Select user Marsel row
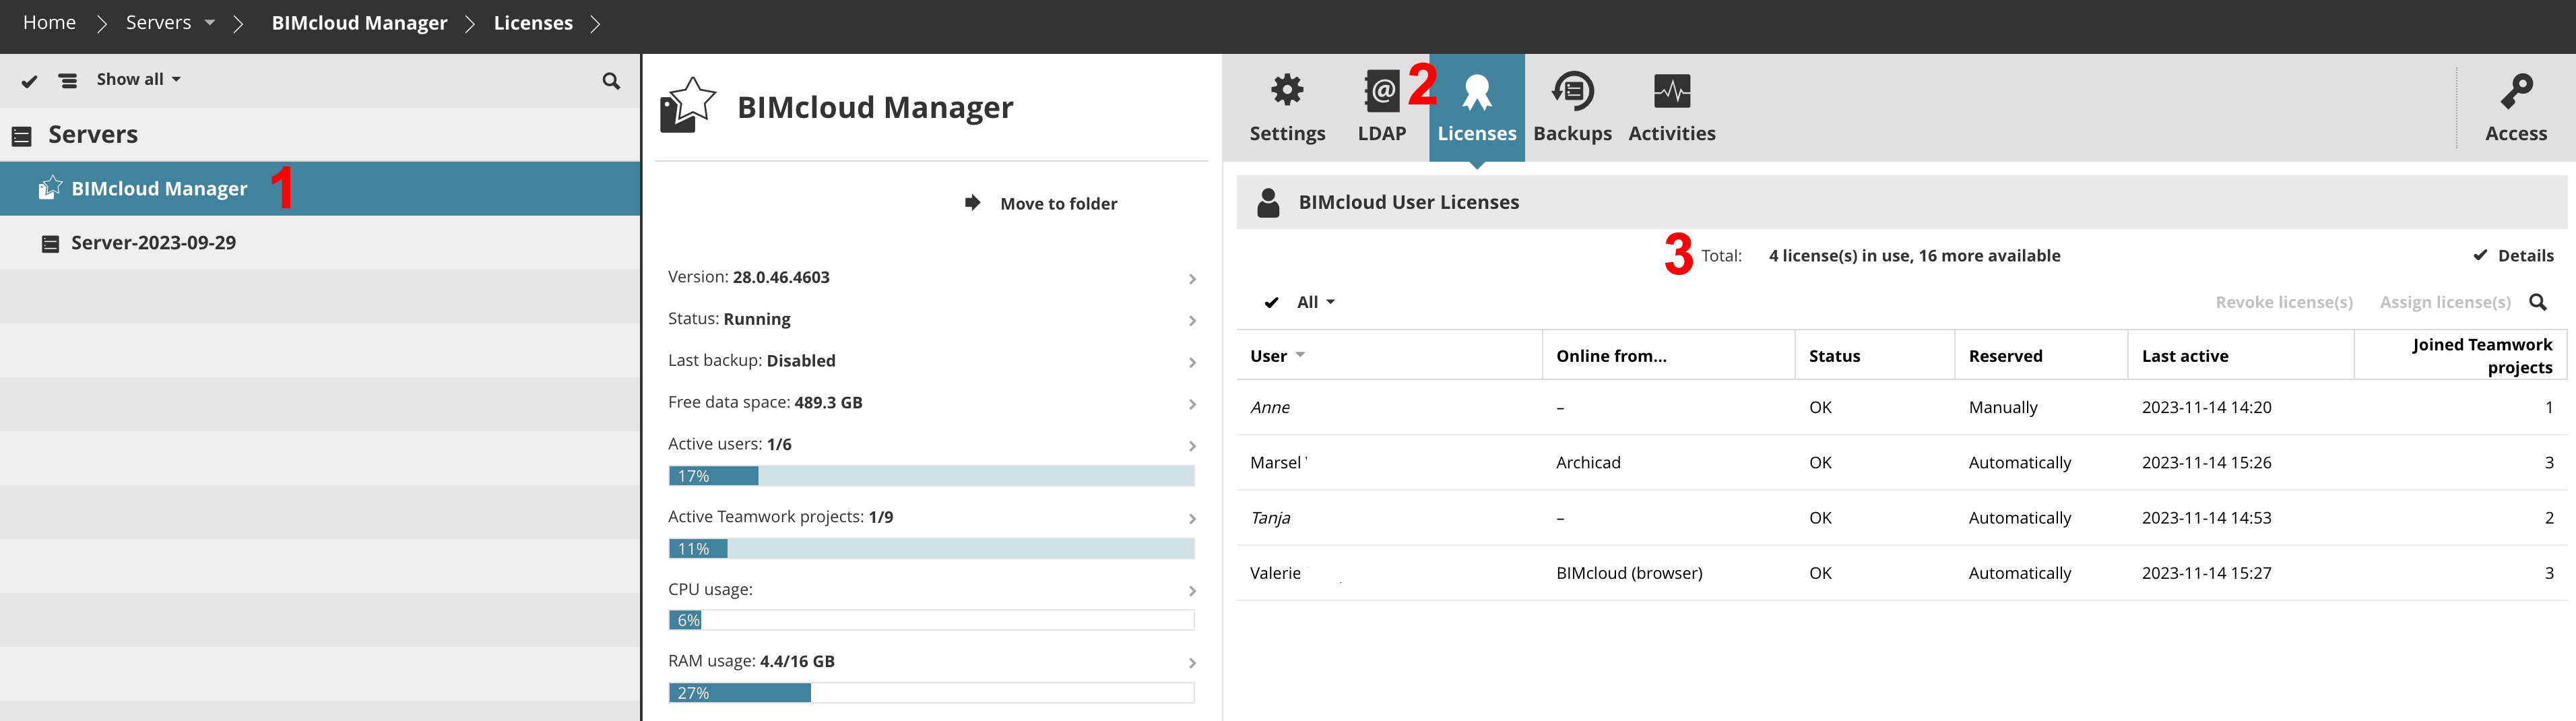2576x721 pixels. click(x=1901, y=462)
